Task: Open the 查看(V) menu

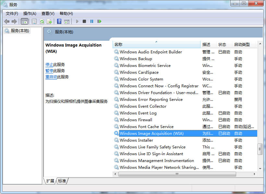Action: [47, 13]
